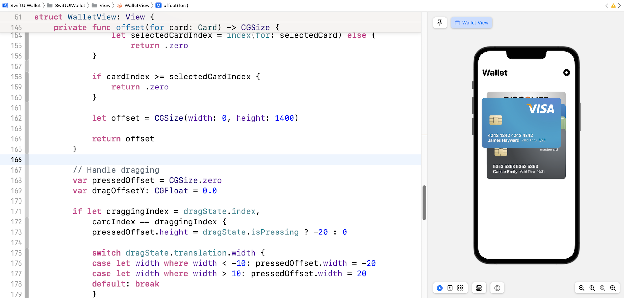Open the offset(for:) method breadcrumb
The width and height of the screenshot is (624, 298).
click(175, 6)
